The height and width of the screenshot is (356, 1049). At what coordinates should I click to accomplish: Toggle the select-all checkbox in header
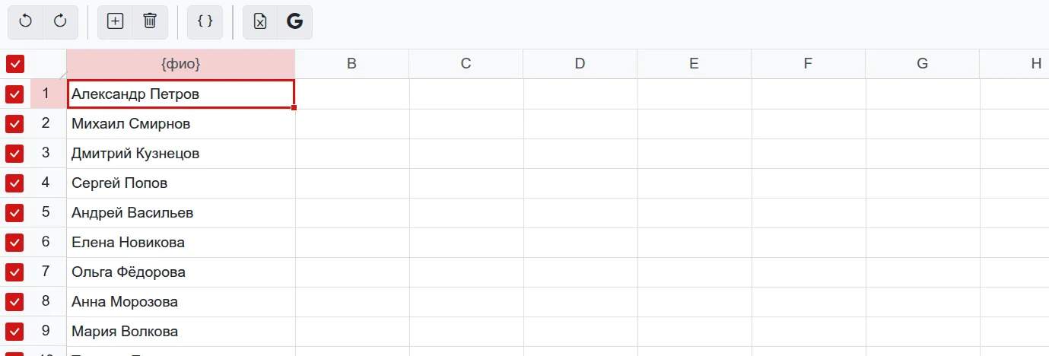[14, 64]
